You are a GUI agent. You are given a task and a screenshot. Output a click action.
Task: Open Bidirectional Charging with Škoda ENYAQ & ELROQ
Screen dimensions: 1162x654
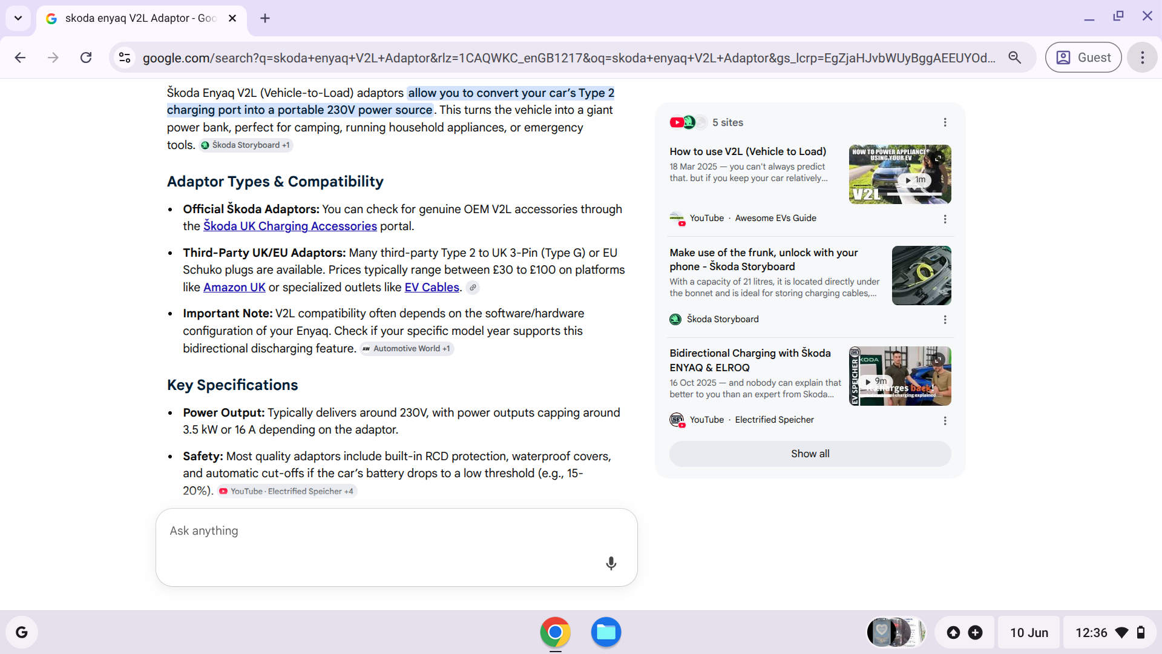click(750, 360)
